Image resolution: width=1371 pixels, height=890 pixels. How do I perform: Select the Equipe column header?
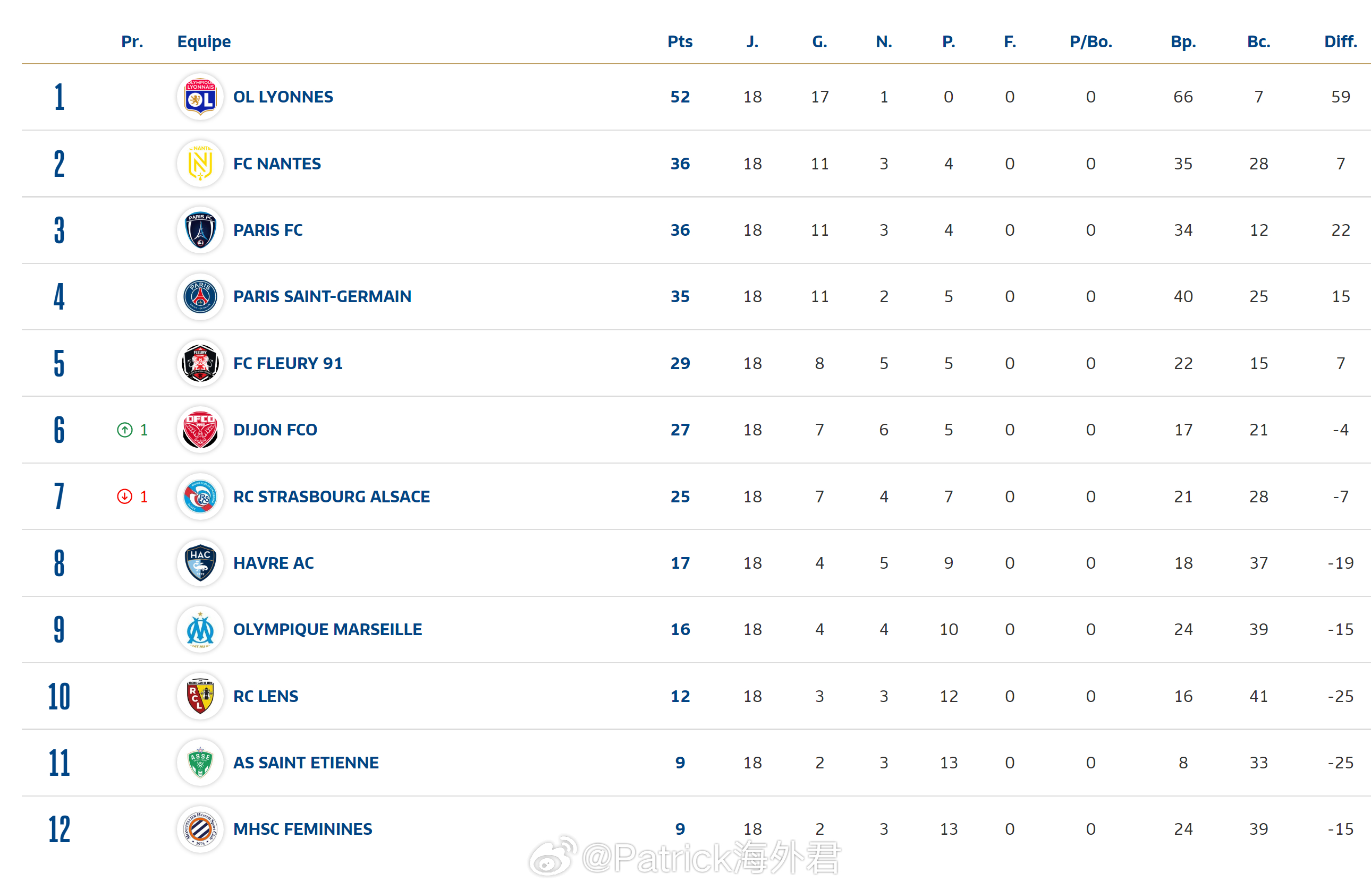pos(204,42)
